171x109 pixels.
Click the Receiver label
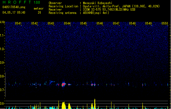pos(55,10)
